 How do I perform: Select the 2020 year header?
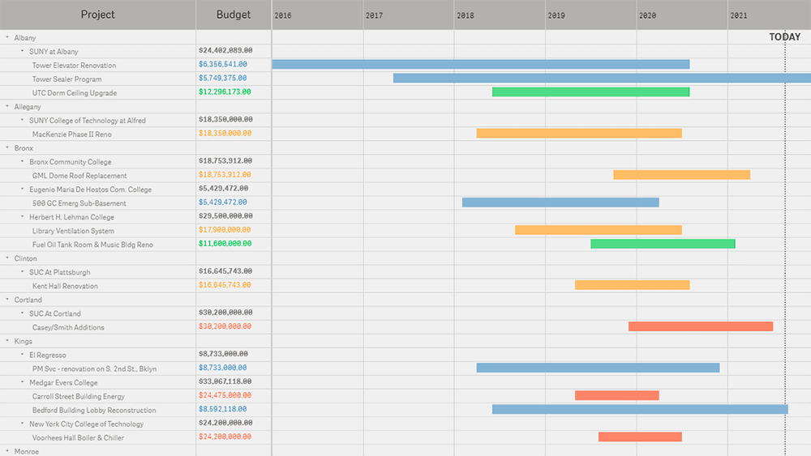pyautogui.click(x=647, y=15)
